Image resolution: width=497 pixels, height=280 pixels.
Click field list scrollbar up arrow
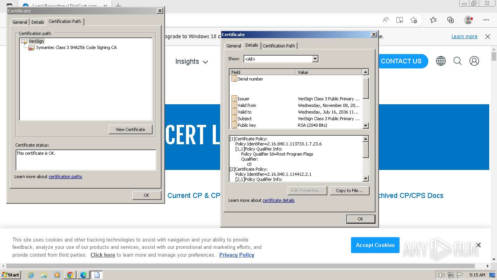tap(365, 72)
